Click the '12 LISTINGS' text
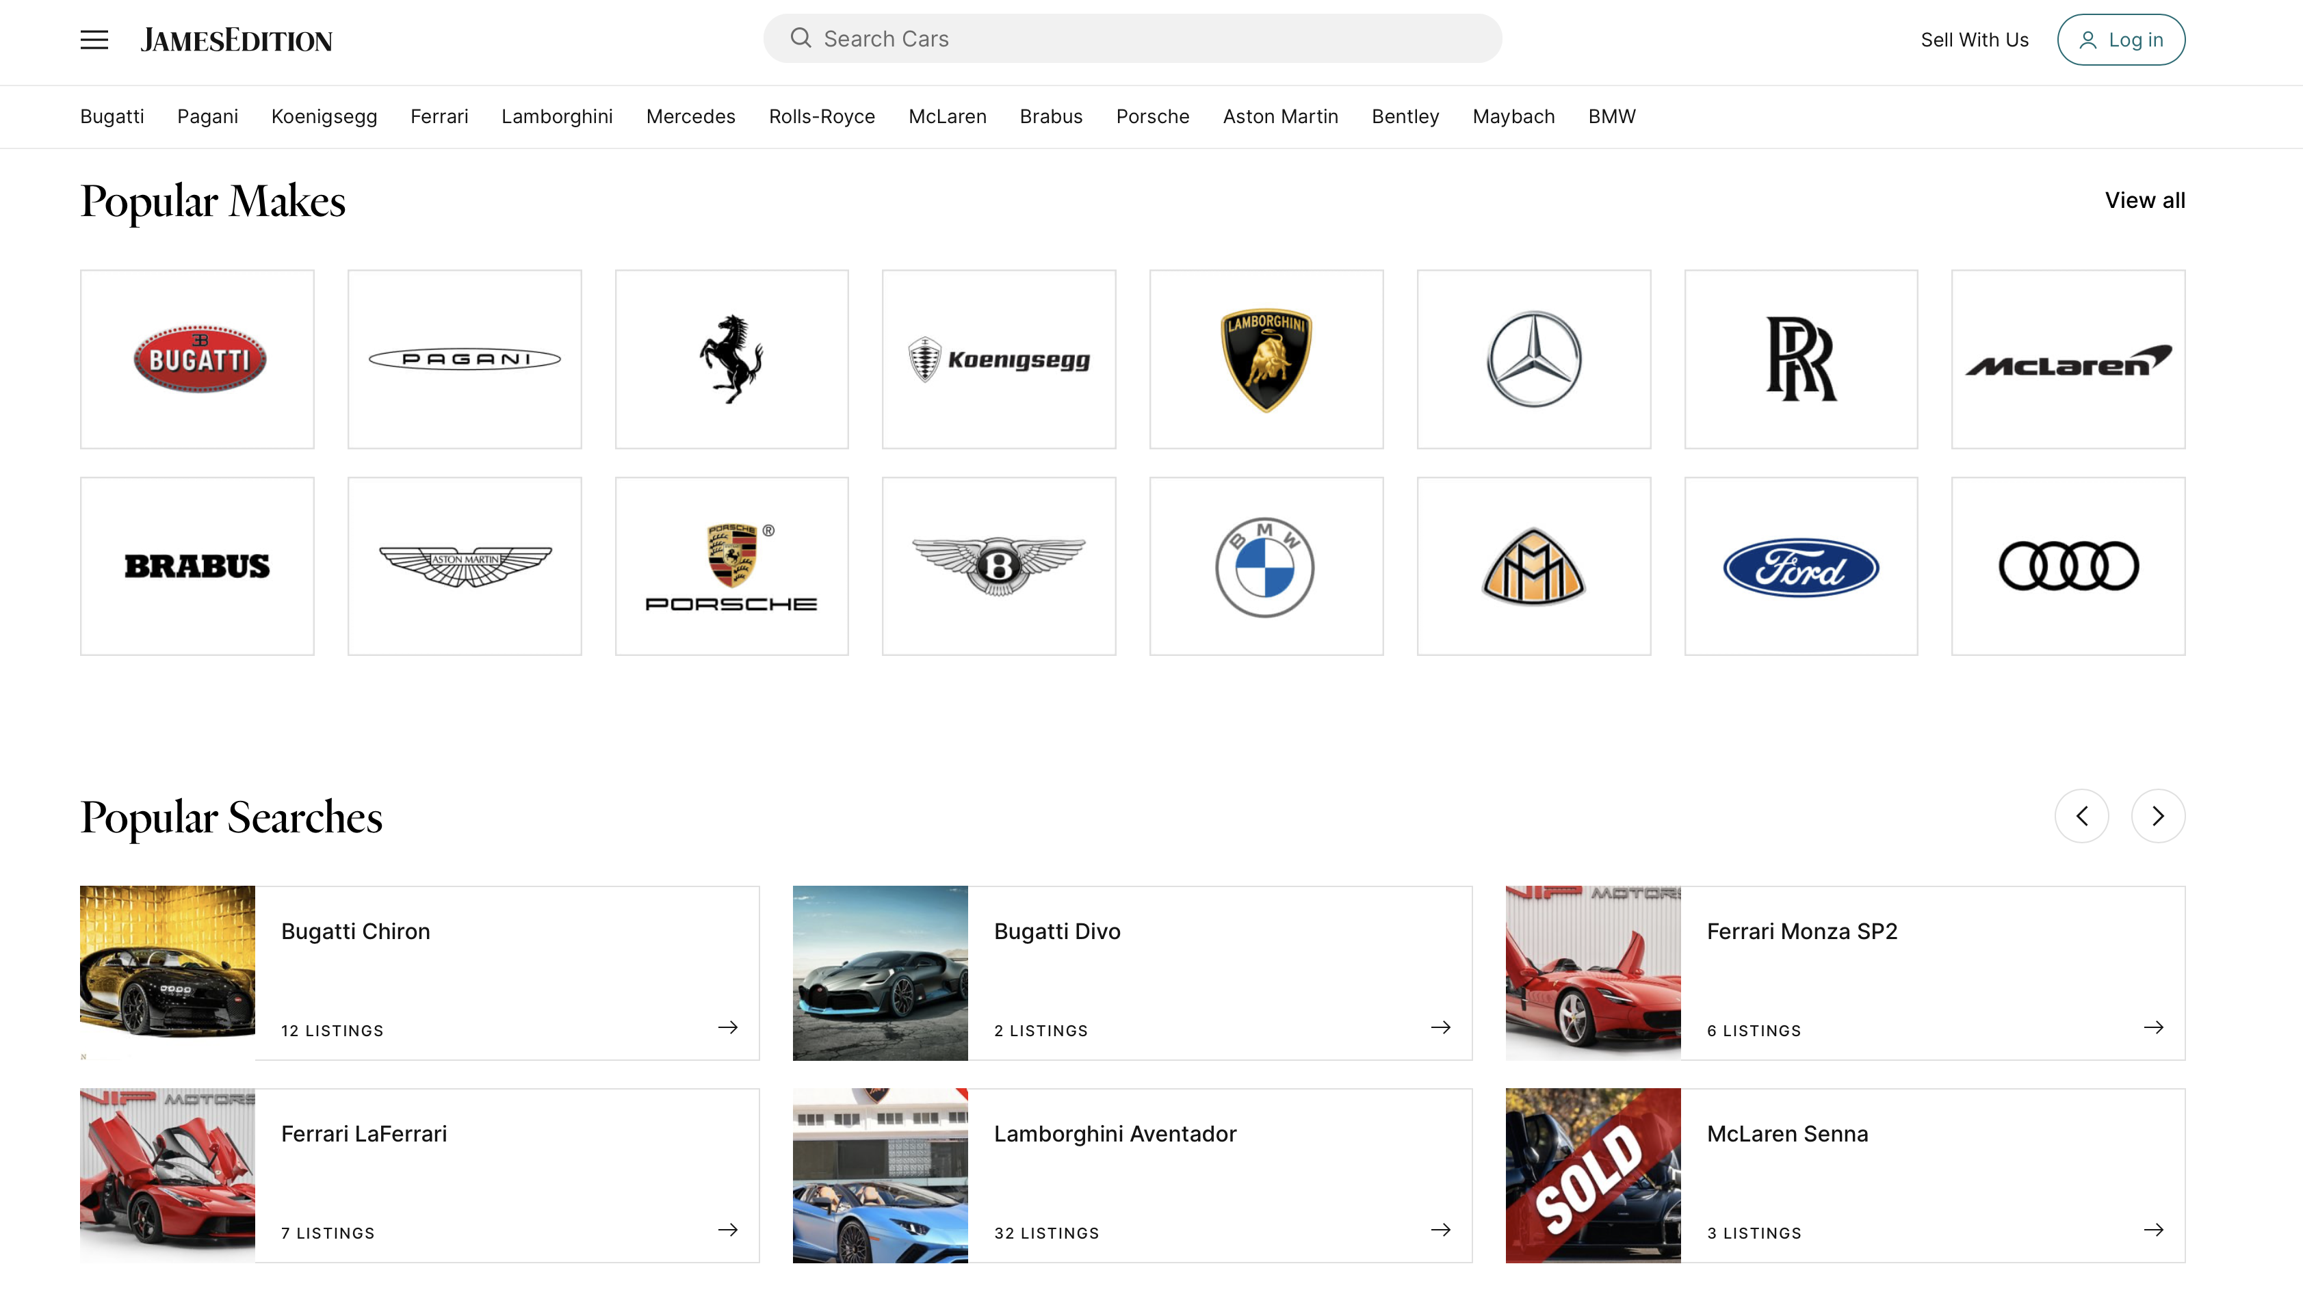Screen dimensions: 2303x1305 [x=333, y=1031]
